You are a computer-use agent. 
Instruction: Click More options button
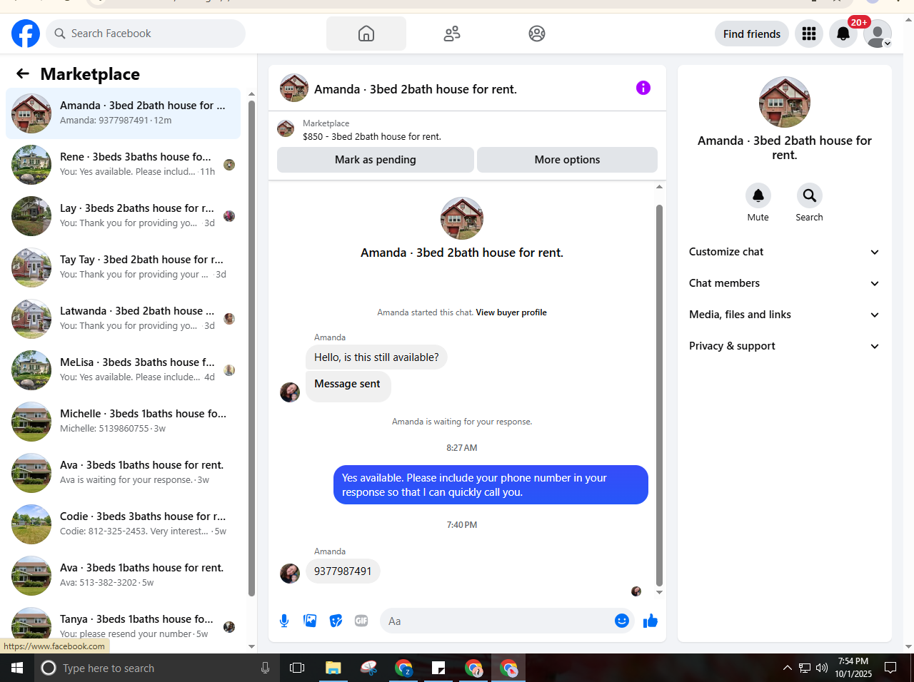tap(567, 160)
